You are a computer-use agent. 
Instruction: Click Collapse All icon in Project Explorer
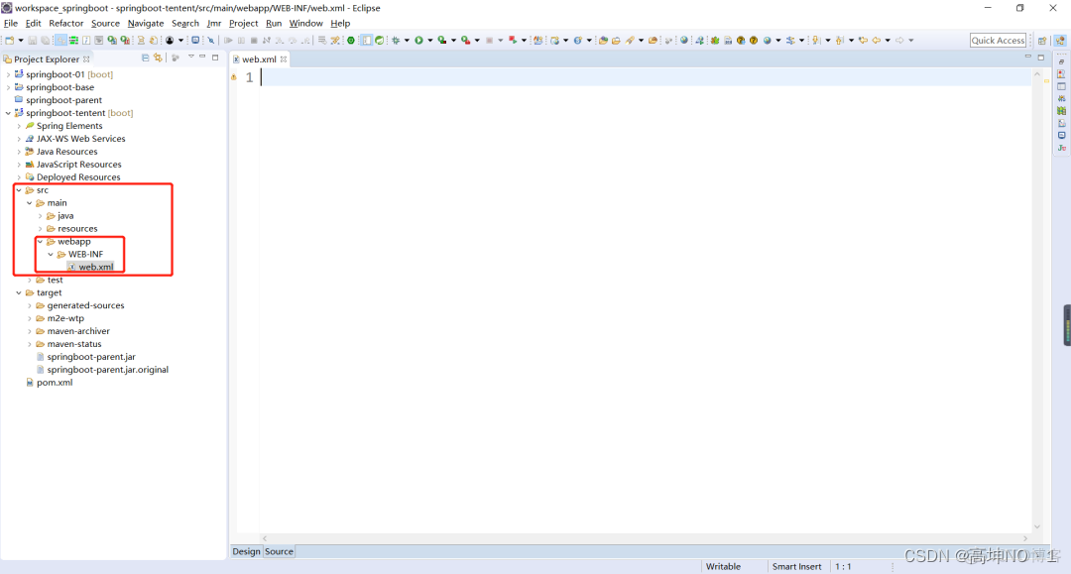coord(146,58)
